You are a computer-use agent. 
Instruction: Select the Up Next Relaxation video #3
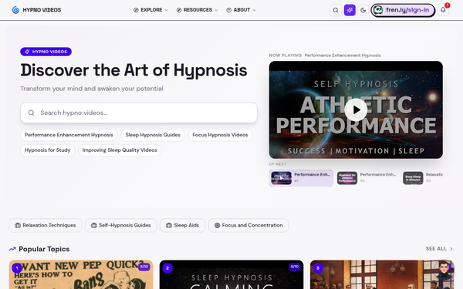pyautogui.click(x=422, y=178)
